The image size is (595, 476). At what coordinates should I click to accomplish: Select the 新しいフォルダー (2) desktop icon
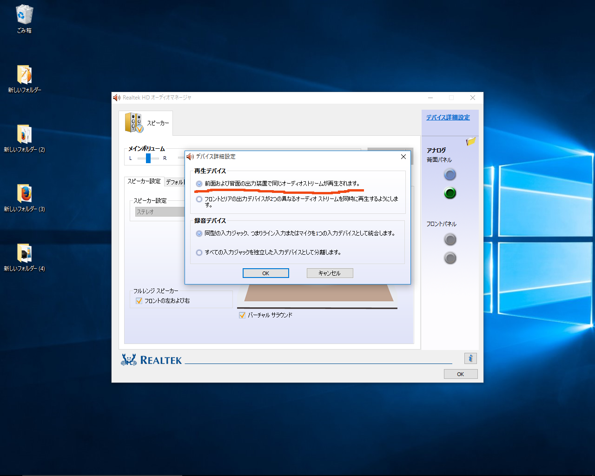25,138
